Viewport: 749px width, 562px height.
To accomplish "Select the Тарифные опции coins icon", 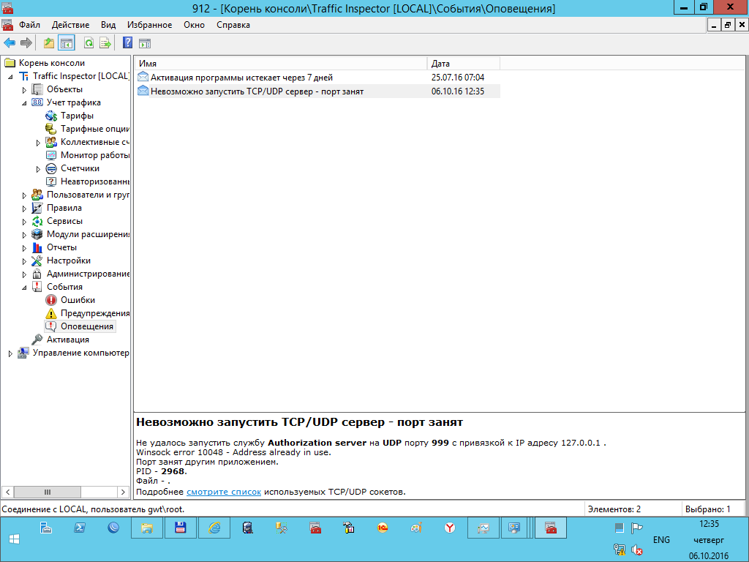I will [50, 129].
